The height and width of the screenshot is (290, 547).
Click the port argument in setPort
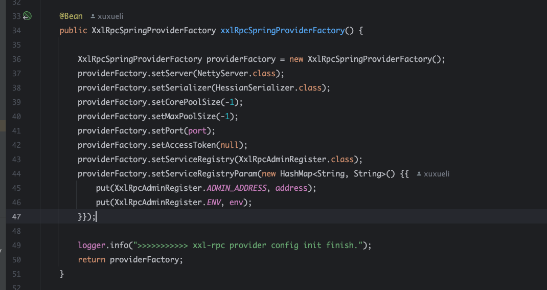point(198,131)
